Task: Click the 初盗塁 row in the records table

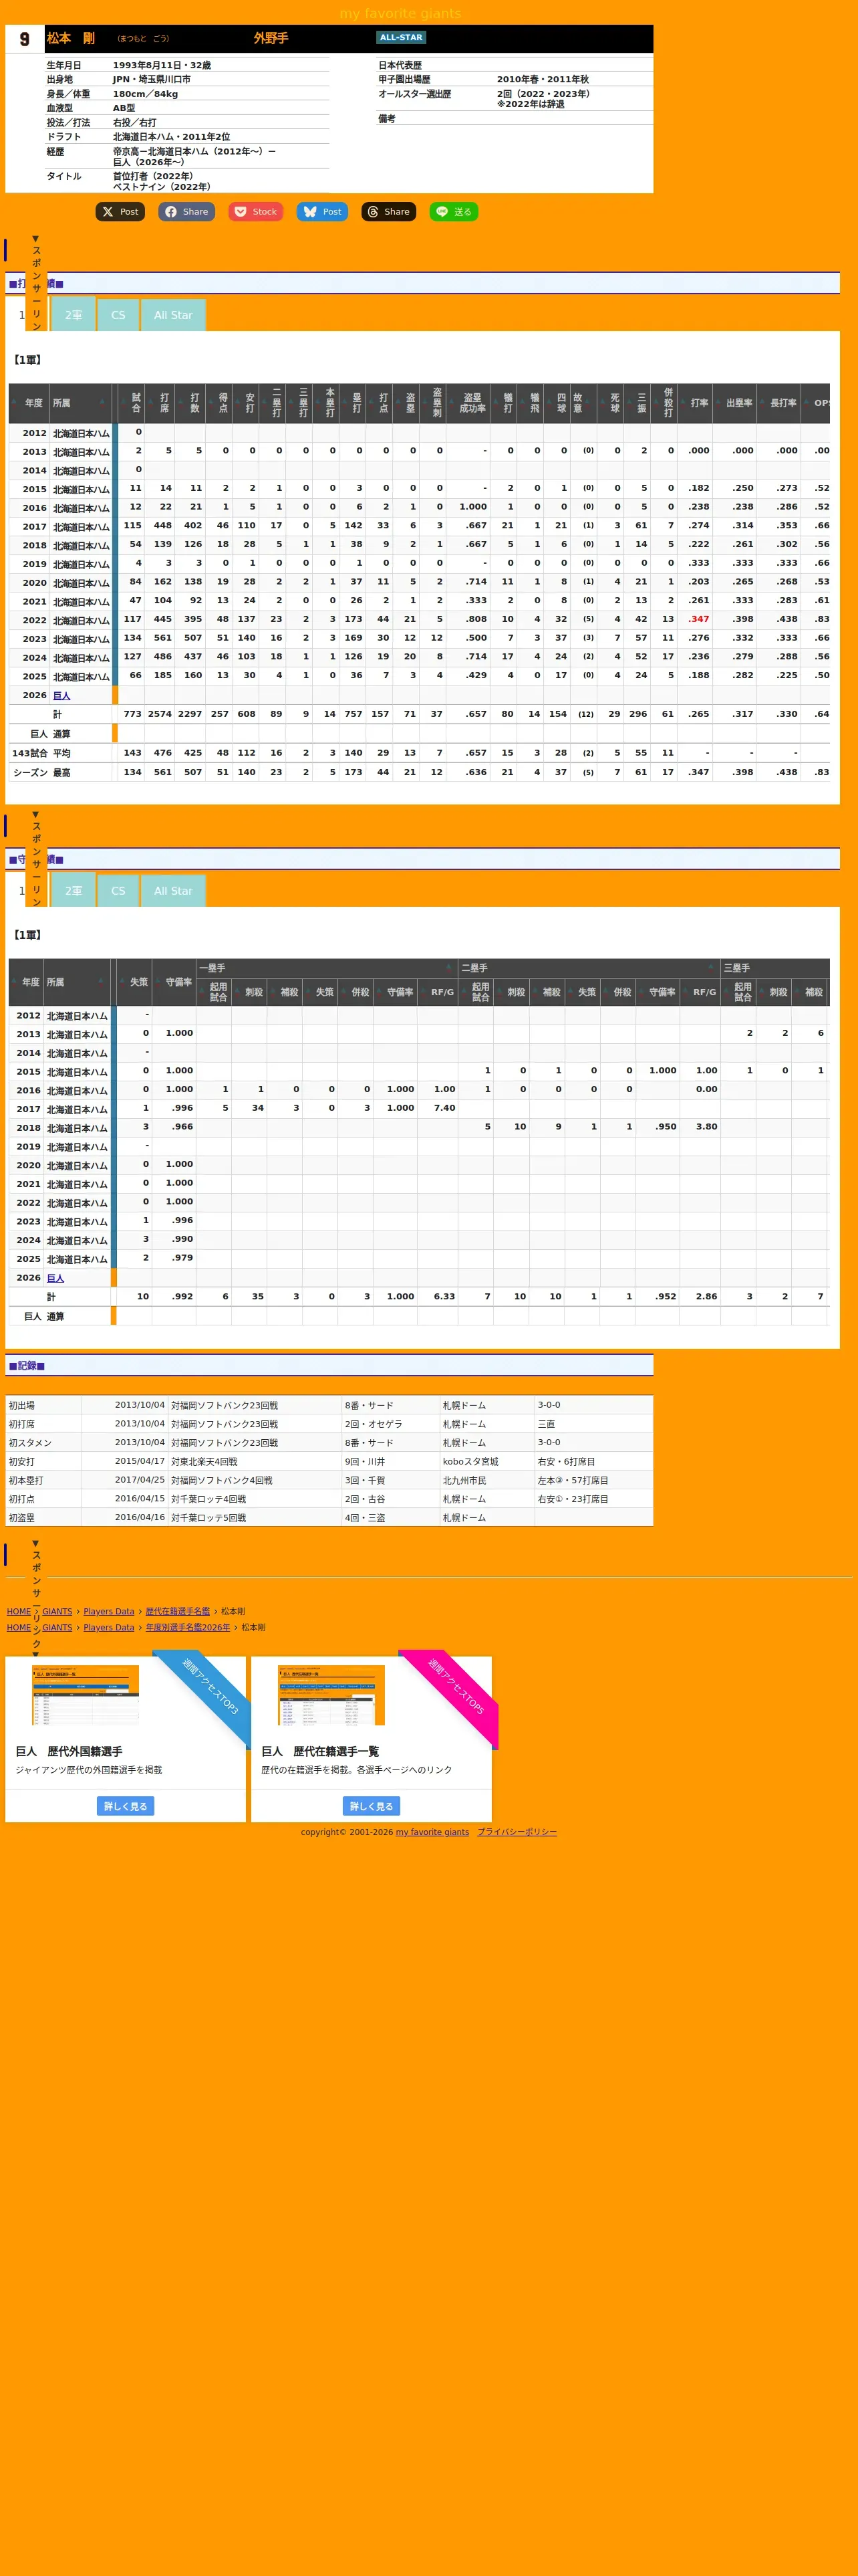Action: pos(329,1517)
